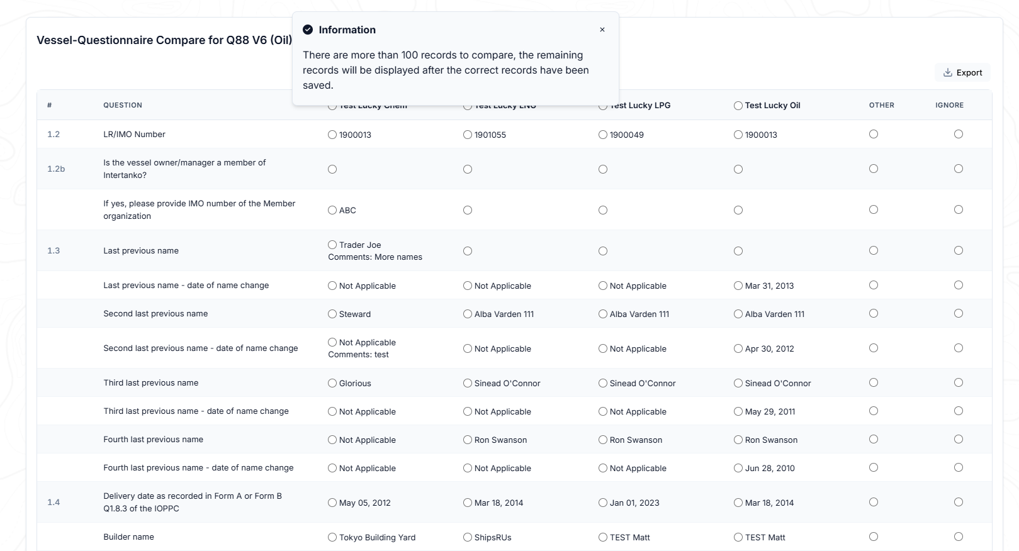Select May 29, 2011 date radio
This screenshot has height=551, width=1019.
[738, 411]
